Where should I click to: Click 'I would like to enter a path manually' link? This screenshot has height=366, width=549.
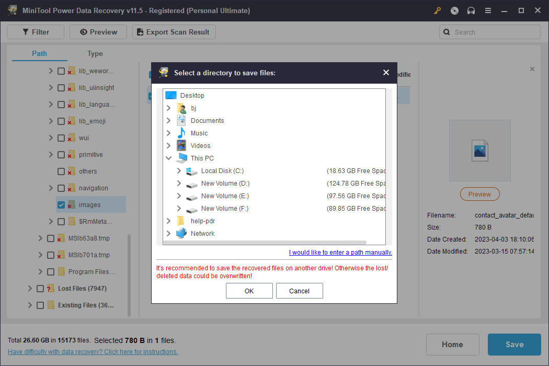(x=340, y=253)
